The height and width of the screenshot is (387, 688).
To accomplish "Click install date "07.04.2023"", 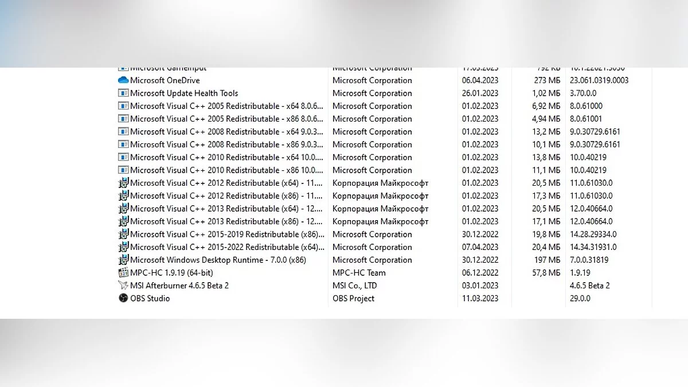I will point(480,247).
